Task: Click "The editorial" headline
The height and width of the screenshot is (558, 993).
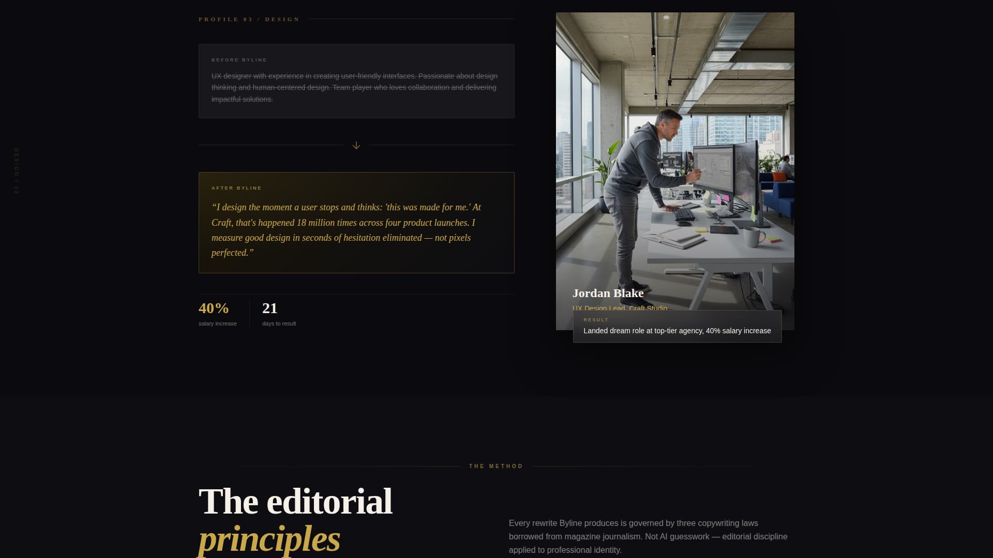Action: coord(295,500)
